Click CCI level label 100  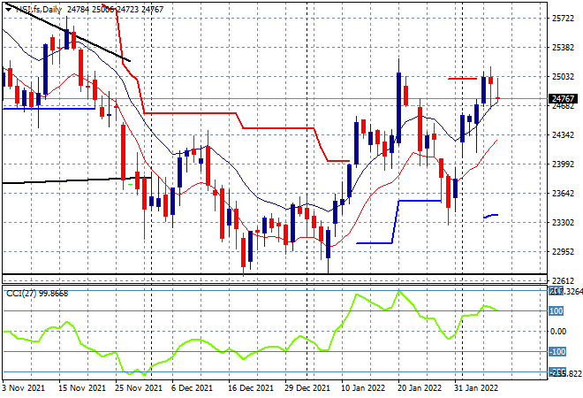(556, 310)
